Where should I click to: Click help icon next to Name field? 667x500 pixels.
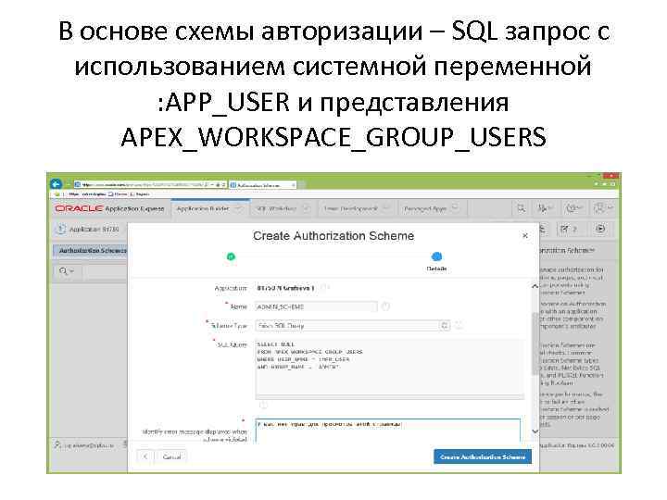(x=385, y=306)
